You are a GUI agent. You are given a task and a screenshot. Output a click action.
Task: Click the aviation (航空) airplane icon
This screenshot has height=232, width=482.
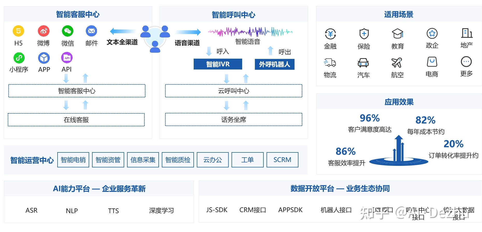397,62
